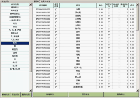Click 最低折扣率 cell of row ZP2007050501109
This screenshot has height=98, width=140.
point(124,81)
